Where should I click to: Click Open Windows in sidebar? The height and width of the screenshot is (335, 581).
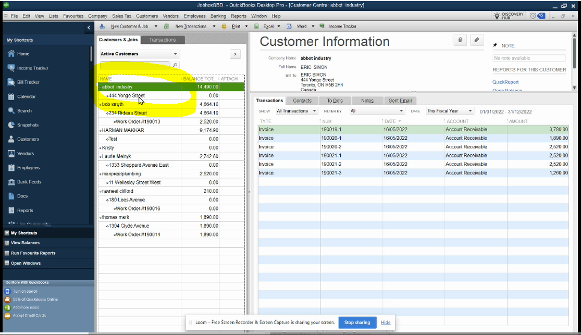click(x=26, y=263)
